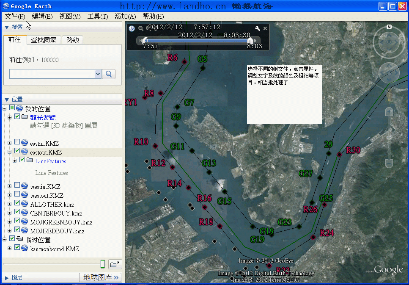Close the time slider panel
The image size is (409, 285).
[265, 28]
